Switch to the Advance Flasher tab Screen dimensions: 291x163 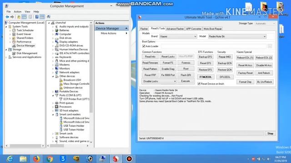(x=175, y=29)
